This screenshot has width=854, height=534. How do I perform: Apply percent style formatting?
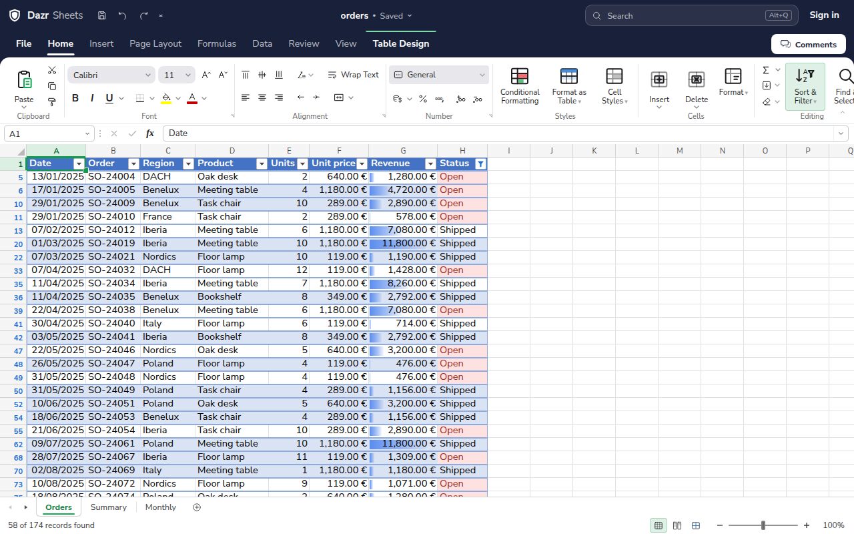pyautogui.click(x=423, y=99)
